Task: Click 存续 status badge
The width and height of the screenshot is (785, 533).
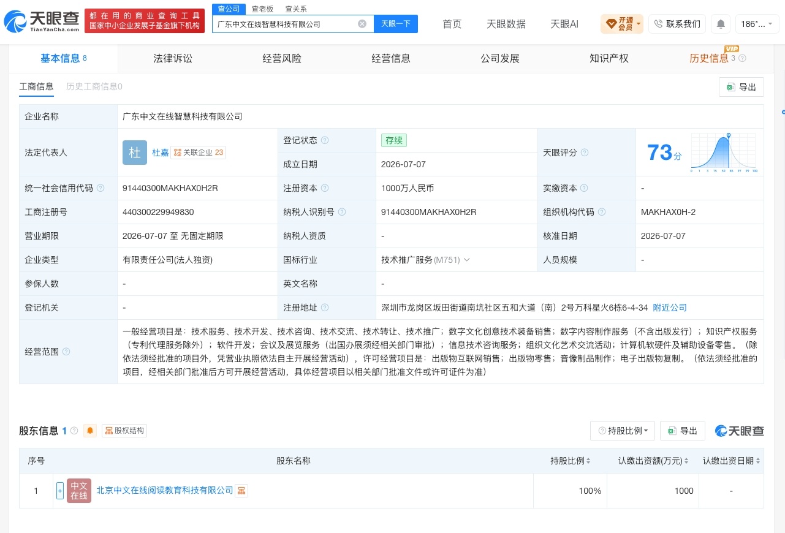Action: (394, 140)
